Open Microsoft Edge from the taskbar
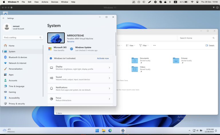 (110, 130)
